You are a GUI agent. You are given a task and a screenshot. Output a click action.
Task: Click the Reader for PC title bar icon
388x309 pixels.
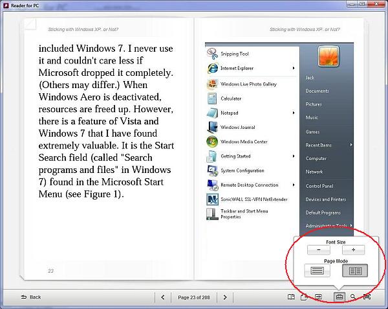pyautogui.click(x=6, y=5)
